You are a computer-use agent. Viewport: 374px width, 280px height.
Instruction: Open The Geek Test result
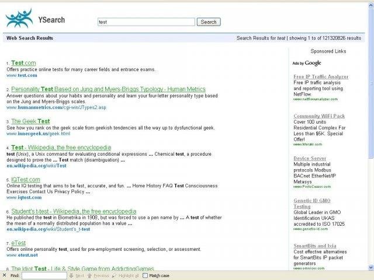point(30,121)
